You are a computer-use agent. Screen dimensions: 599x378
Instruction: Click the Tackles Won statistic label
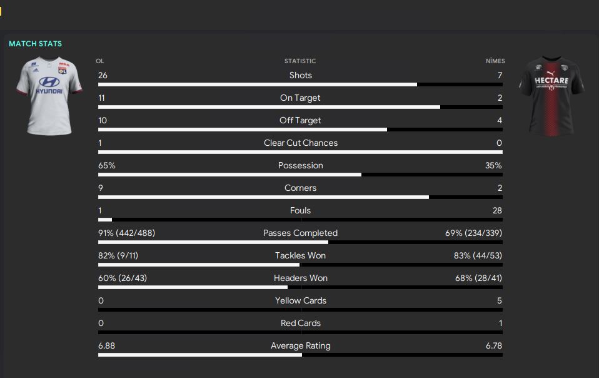coord(300,255)
